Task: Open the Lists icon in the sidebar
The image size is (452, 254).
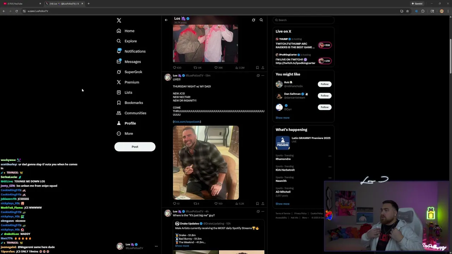Action: 119,92
